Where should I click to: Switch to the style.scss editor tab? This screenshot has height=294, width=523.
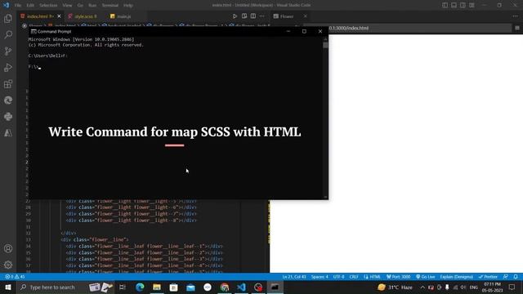(x=85, y=16)
